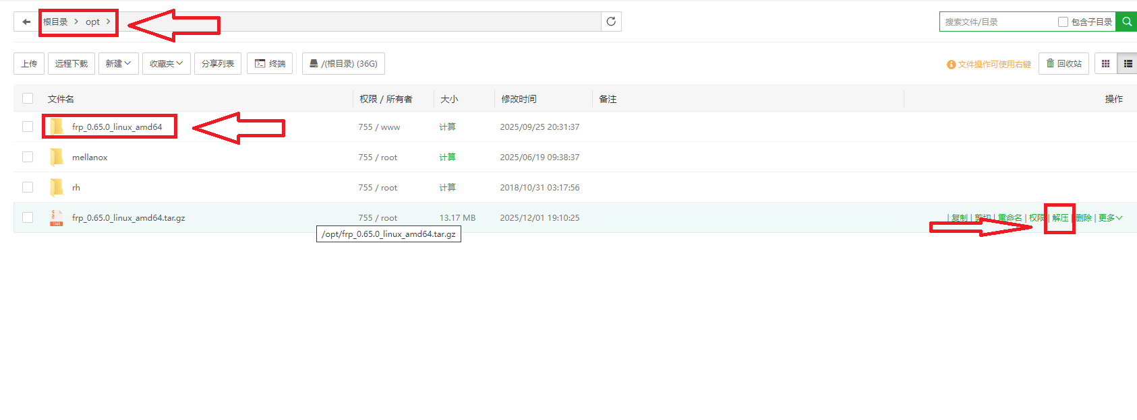Viewport: 1137px width, 420px height.
Task: Select the checkbox for rh folder
Action: (x=28, y=187)
